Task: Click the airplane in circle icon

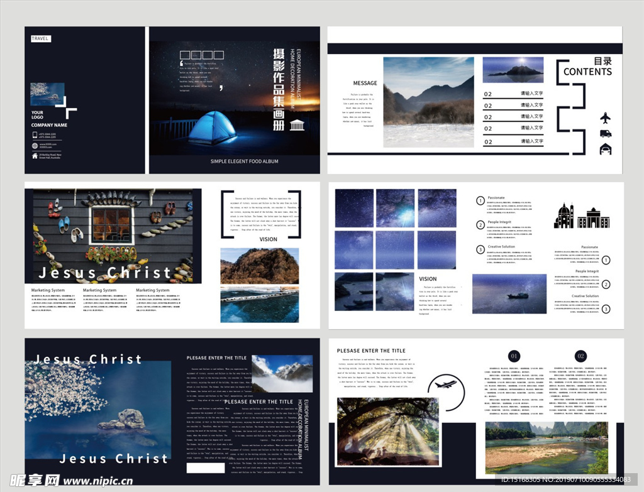Action: coord(447,392)
